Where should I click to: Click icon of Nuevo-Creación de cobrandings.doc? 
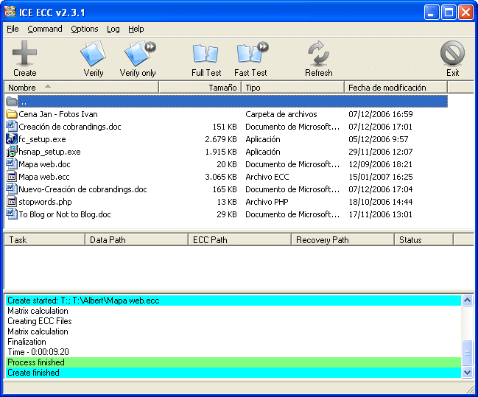pyautogui.click(x=11, y=189)
